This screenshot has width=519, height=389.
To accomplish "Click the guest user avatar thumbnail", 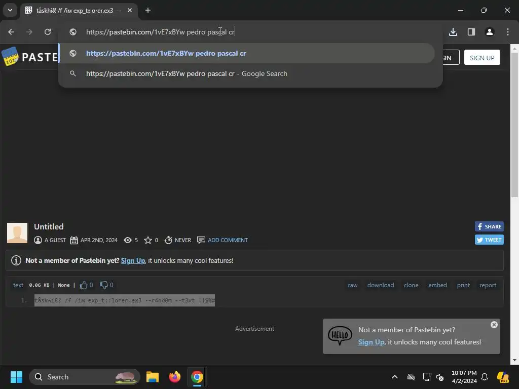I will tap(17, 233).
